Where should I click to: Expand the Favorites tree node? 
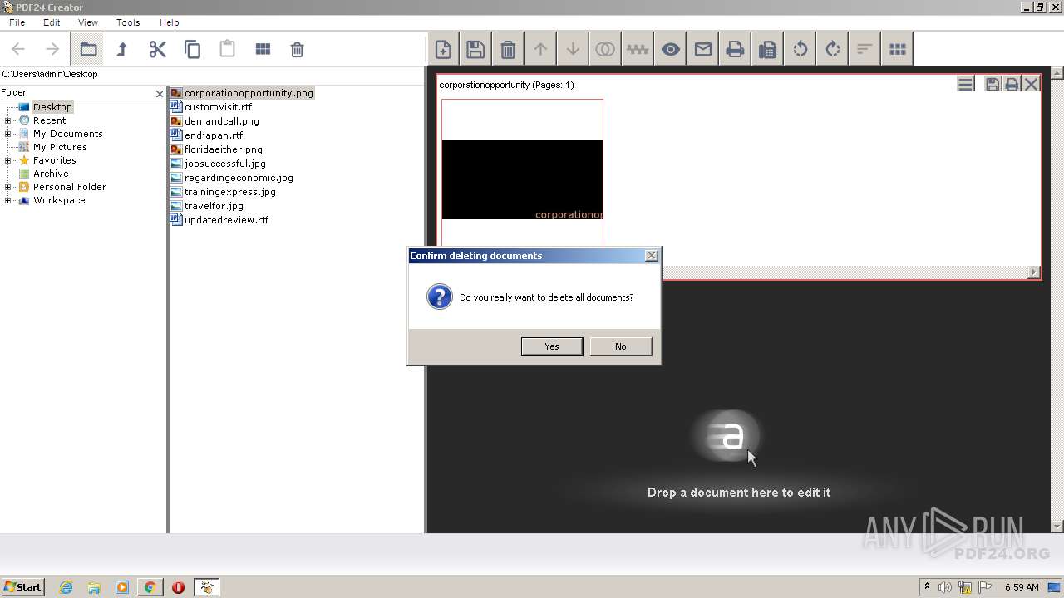[8, 160]
